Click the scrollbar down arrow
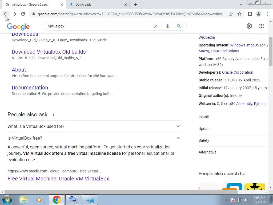Image resolution: width=273 pixels, height=205 pixels. [x=271, y=188]
